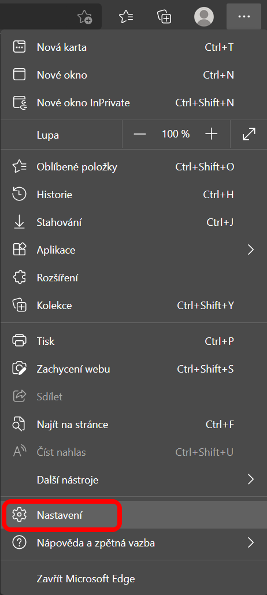267x595 pixels.
Task: Open Nastavení settings
Action: (x=133, y=515)
